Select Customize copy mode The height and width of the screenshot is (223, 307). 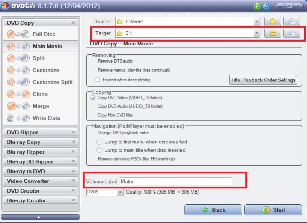[x=41, y=70]
